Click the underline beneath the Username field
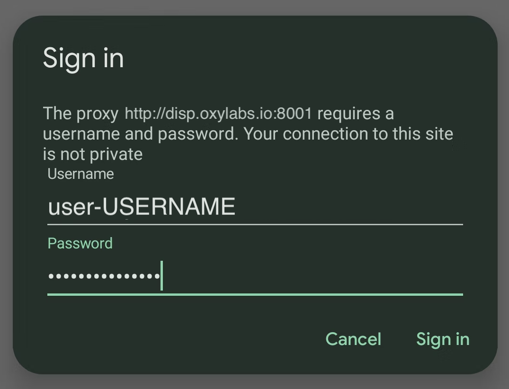This screenshot has height=389, width=509. [x=255, y=223]
